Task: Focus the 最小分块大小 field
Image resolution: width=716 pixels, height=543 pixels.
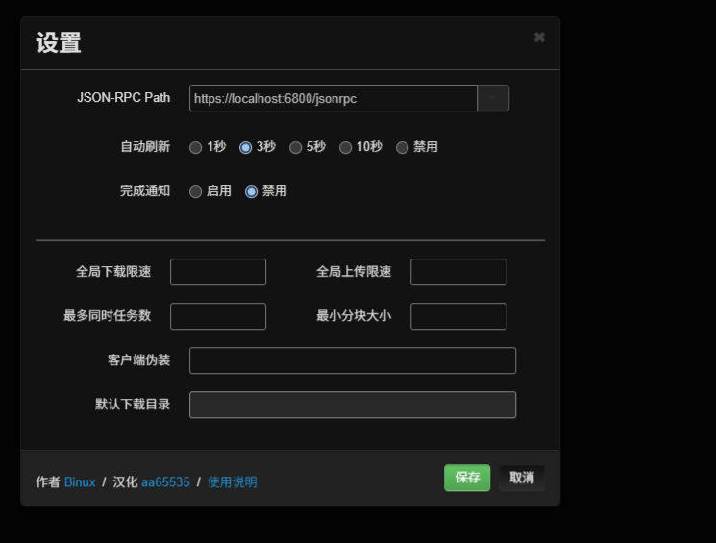Action: coord(458,316)
